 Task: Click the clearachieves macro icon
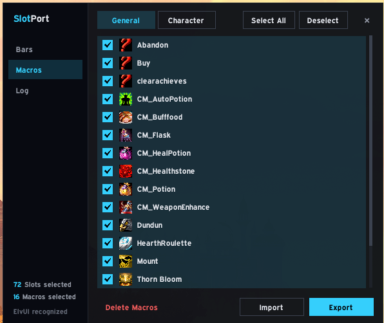[x=126, y=81]
